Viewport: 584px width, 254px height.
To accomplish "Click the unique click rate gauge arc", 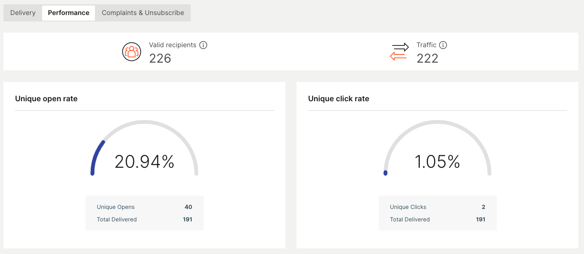I will [x=437, y=123].
